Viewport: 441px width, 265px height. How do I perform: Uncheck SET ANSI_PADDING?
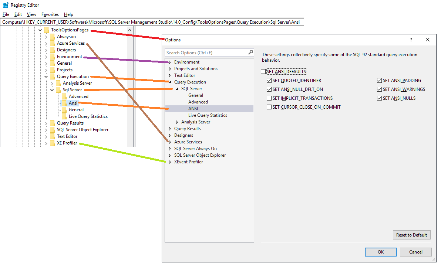tap(380, 80)
